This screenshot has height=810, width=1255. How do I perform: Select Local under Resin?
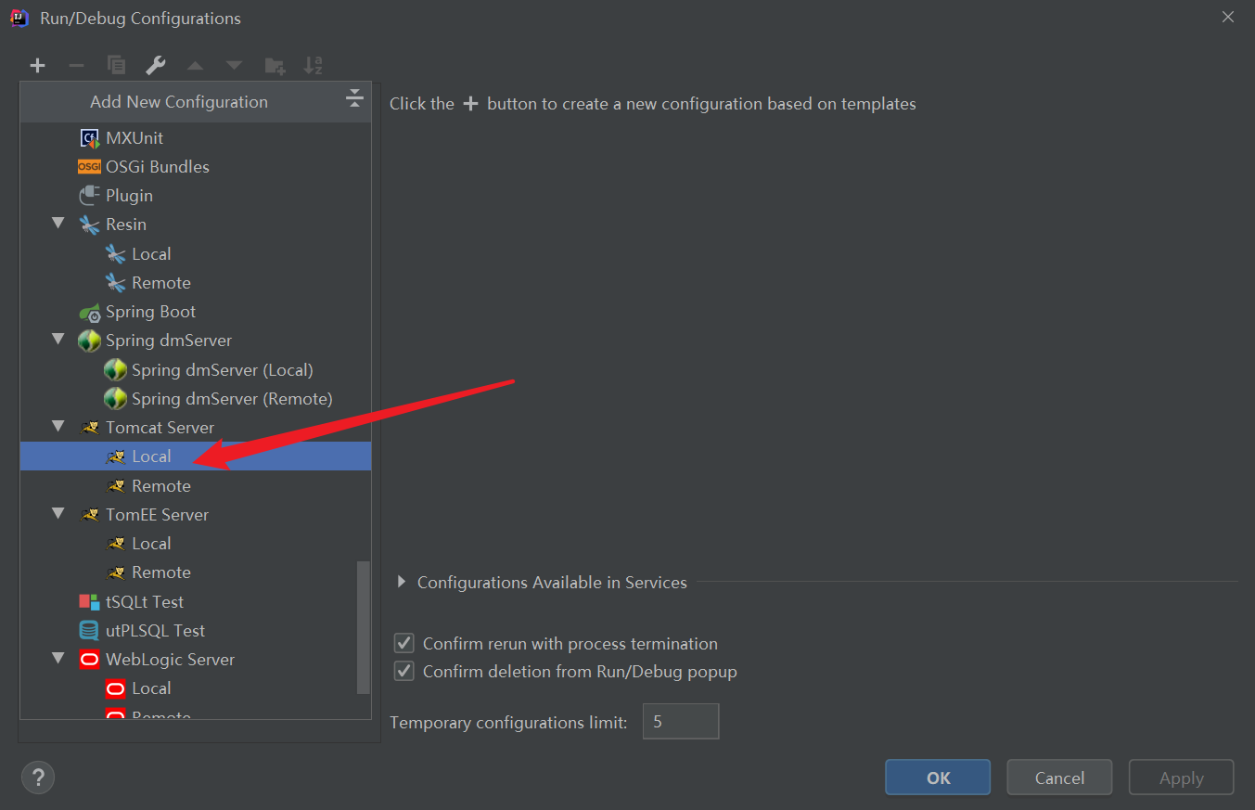pos(196,253)
